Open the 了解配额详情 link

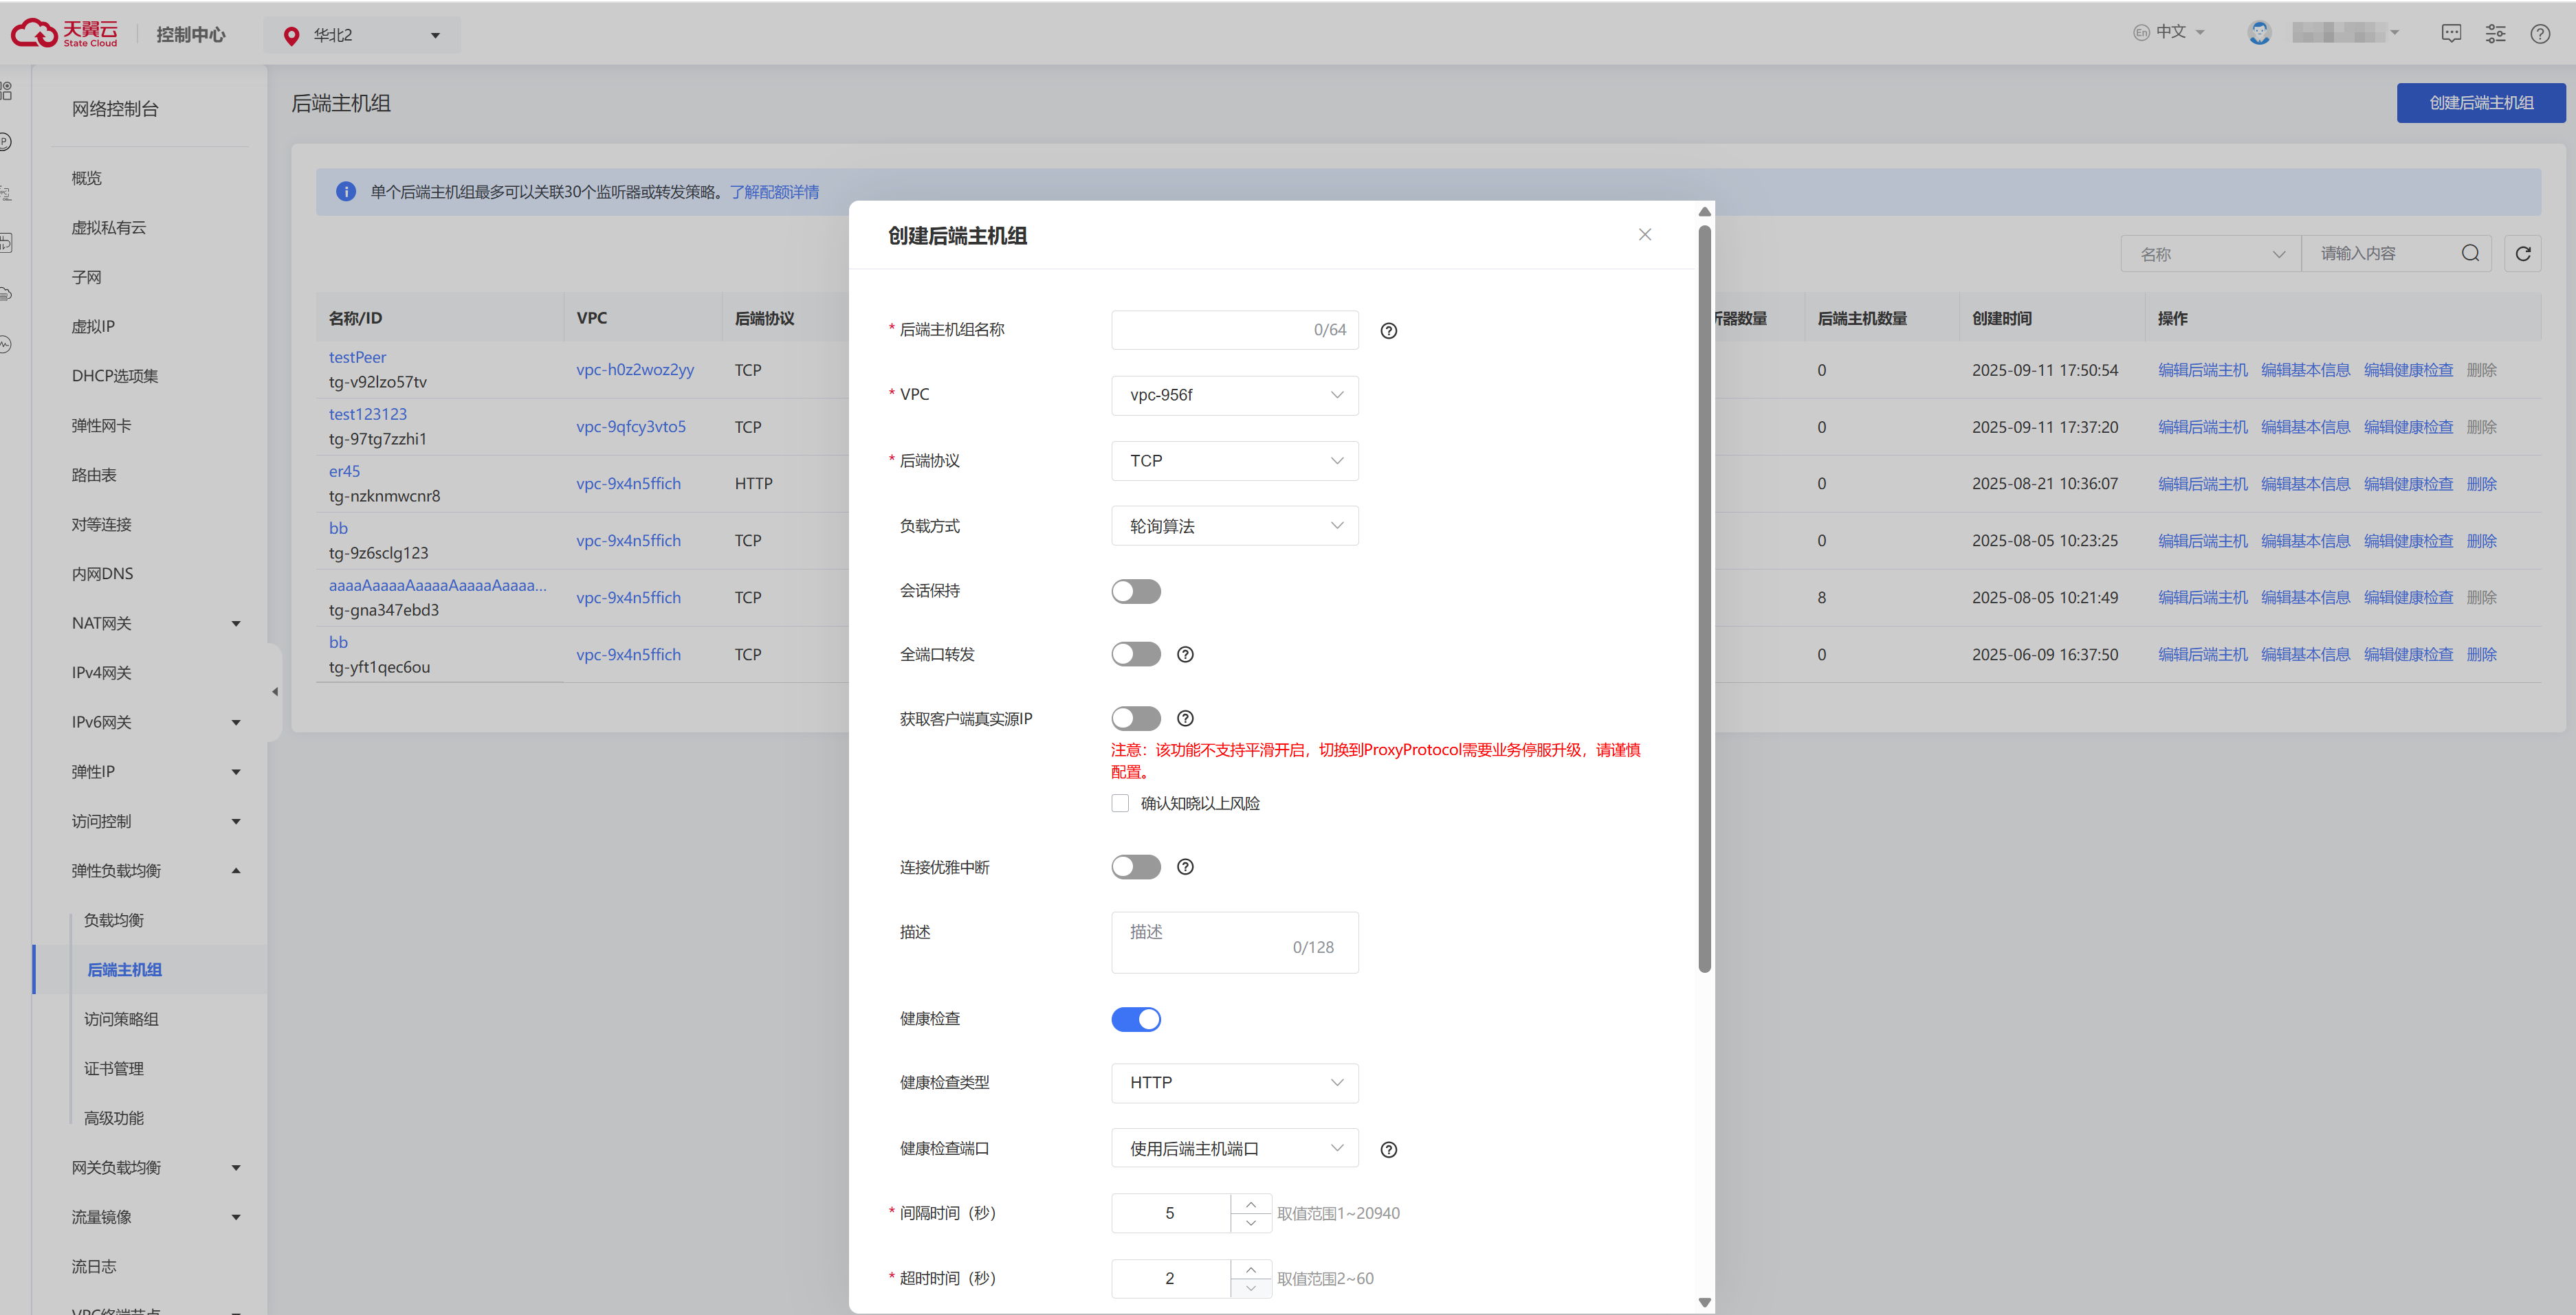click(774, 192)
